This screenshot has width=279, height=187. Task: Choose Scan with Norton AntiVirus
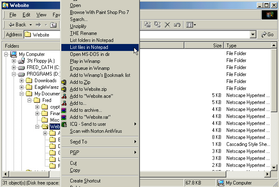(100, 131)
